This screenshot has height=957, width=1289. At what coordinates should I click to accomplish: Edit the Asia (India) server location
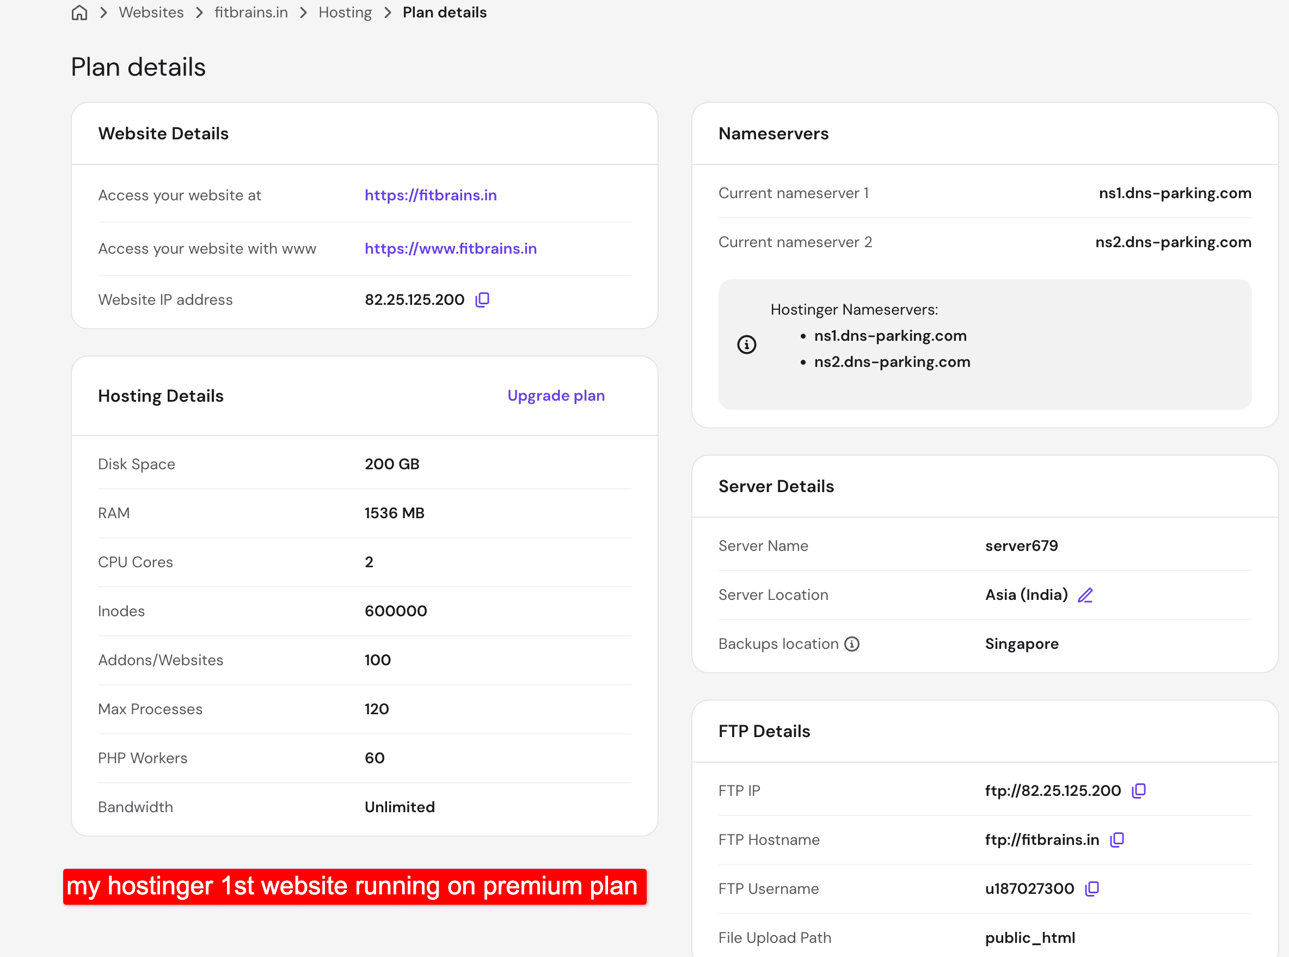click(x=1085, y=595)
